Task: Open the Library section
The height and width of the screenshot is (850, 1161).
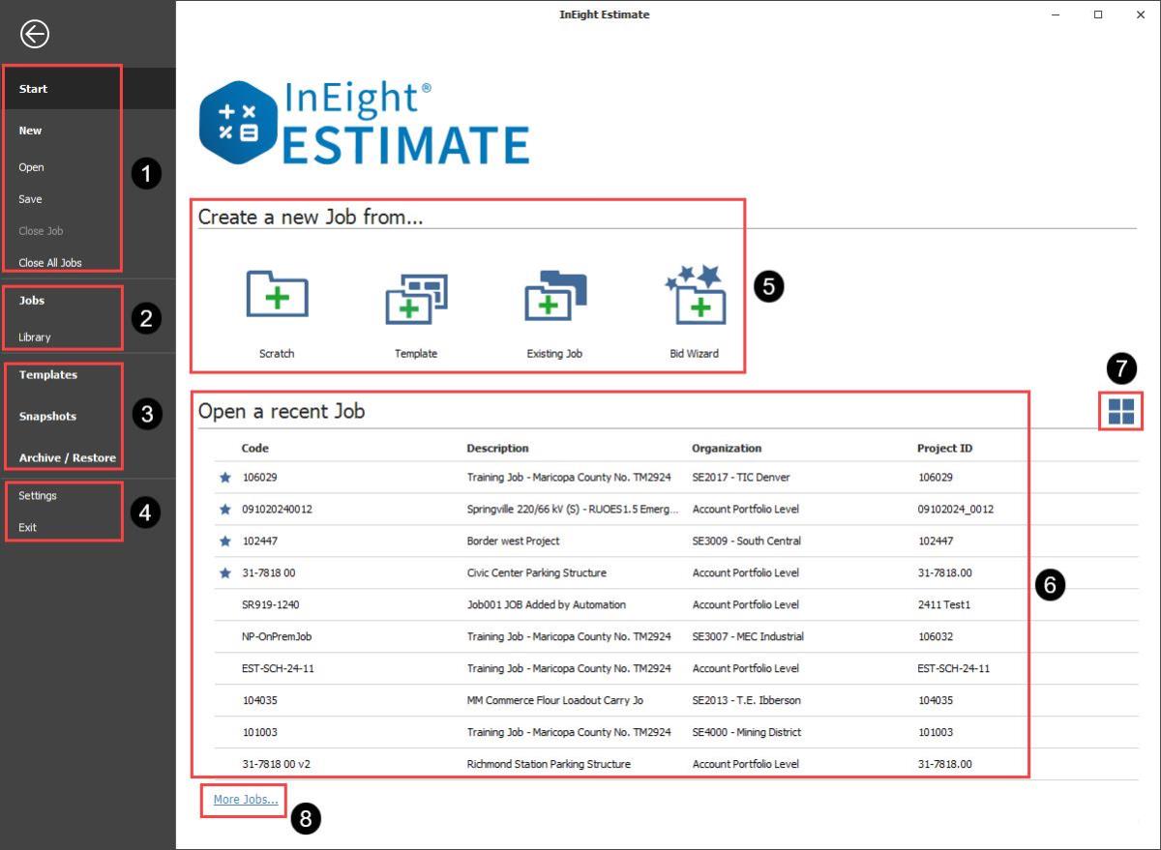Action: (x=35, y=337)
